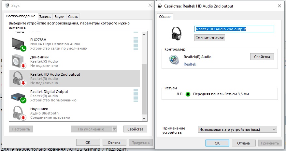Click the Сменить значок button
Viewport: 286px width, 151px height.
coord(209,38)
